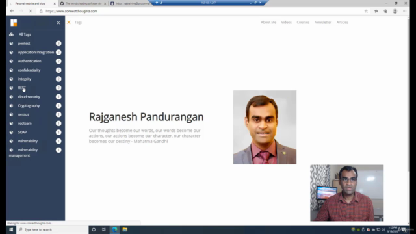Go to the Videos page
The height and width of the screenshot is (234, 416).
tap(286, 22)
